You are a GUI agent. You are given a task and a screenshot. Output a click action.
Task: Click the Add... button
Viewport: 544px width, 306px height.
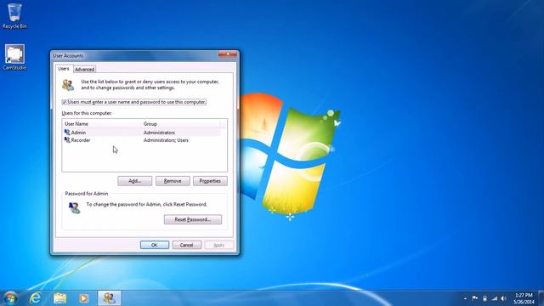[134, 181]
